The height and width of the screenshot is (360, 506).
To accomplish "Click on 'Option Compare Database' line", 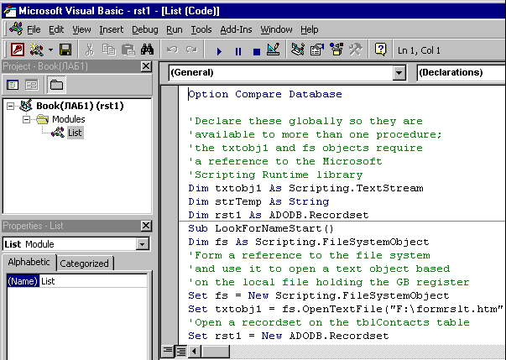I will [x=265, y=94].
